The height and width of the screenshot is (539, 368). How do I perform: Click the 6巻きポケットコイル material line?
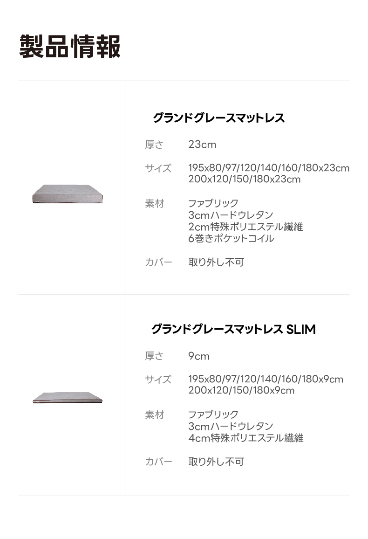coord(231,238)
